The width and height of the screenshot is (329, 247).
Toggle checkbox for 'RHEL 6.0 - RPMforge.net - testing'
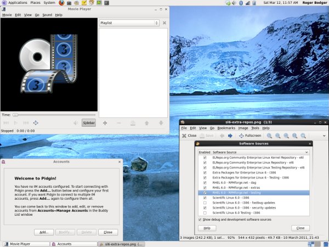[x=205, y=193]
